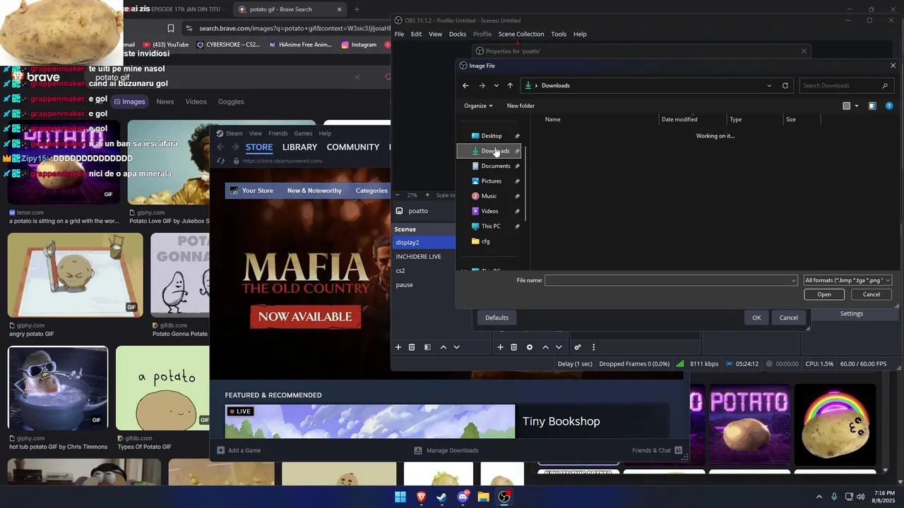
Task: Open the OBS Docks menu
Action: coord(458,34)
